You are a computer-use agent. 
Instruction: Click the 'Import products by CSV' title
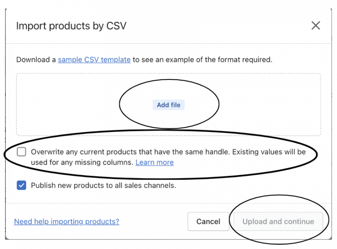(x=71, y=26)
